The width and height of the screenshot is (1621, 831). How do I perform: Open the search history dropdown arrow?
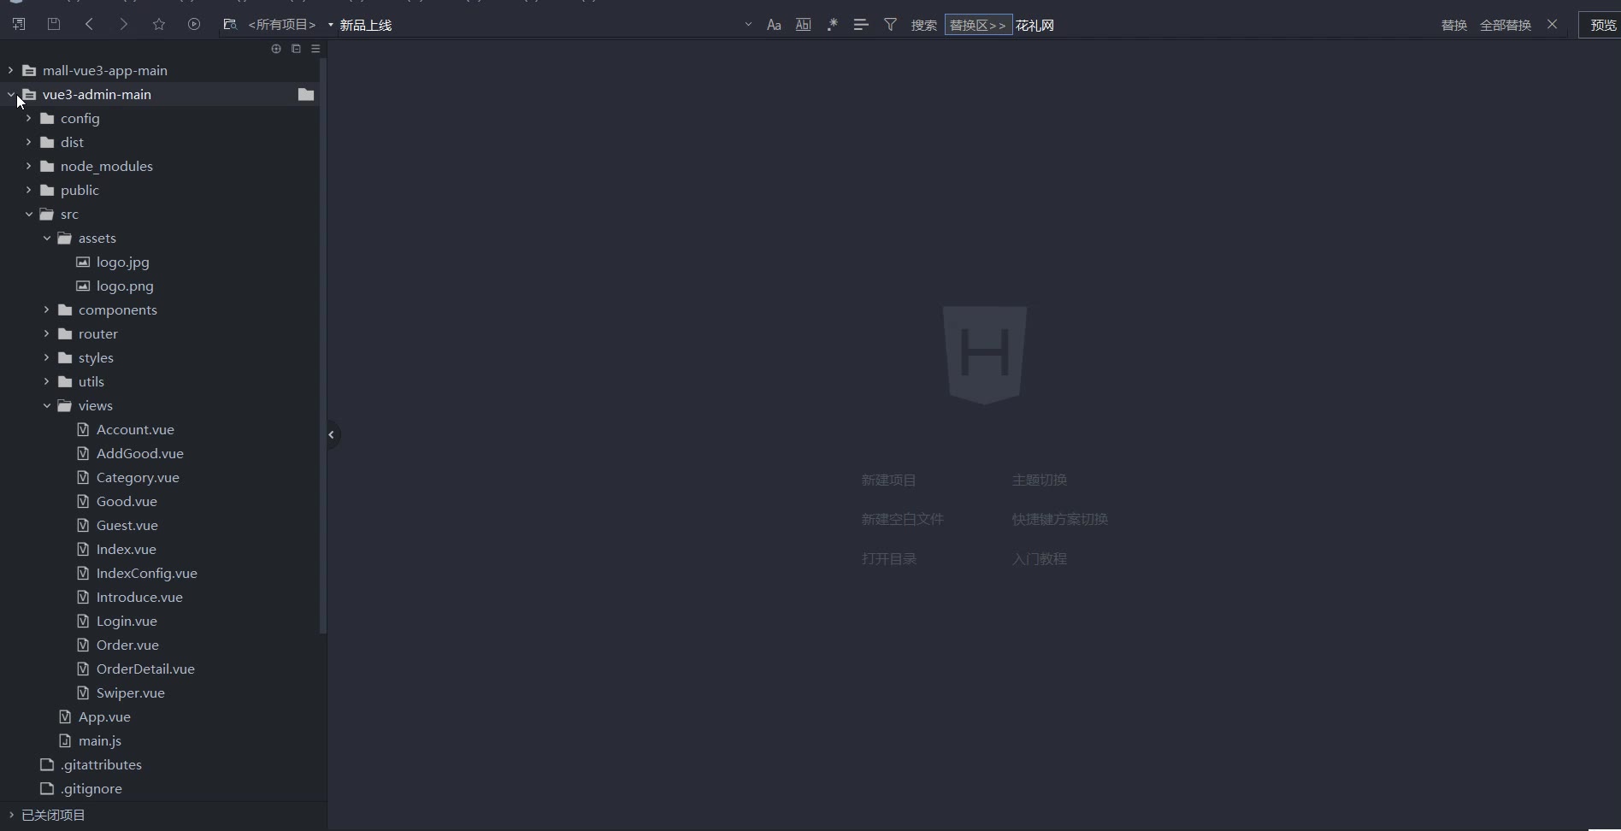tap(748, 25)
